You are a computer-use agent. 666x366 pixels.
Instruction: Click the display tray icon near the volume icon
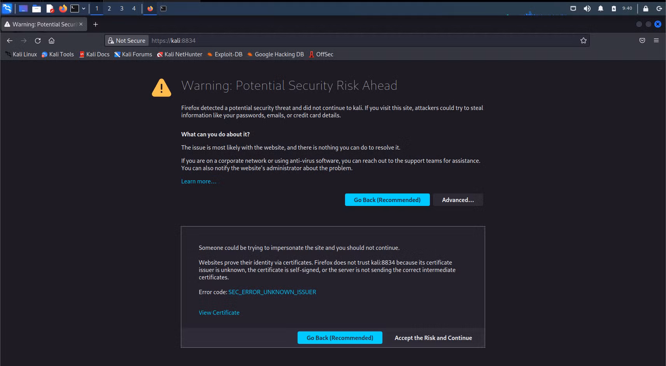tap(573, 8)
